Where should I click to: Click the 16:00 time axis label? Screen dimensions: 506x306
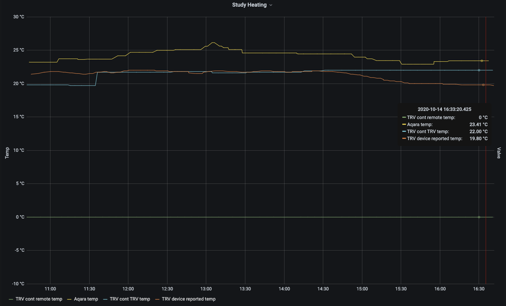point(440,289)
